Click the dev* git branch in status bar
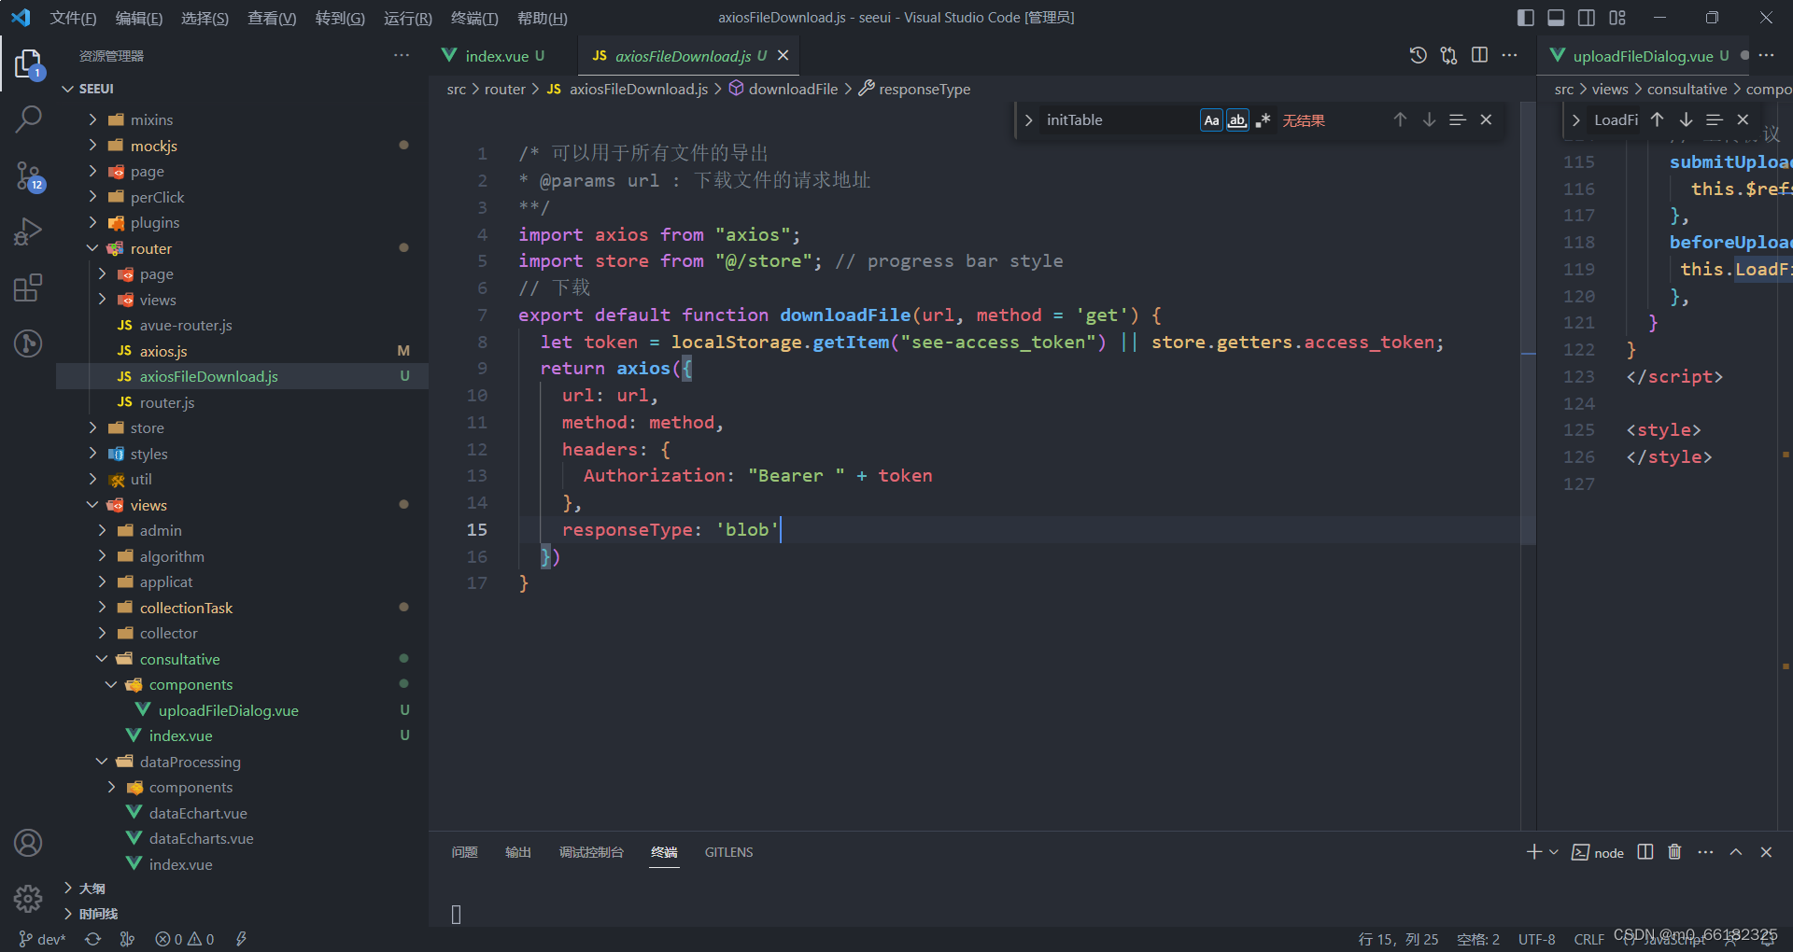Viewport: 1793px width, 952px height. (x=42, y=939)
